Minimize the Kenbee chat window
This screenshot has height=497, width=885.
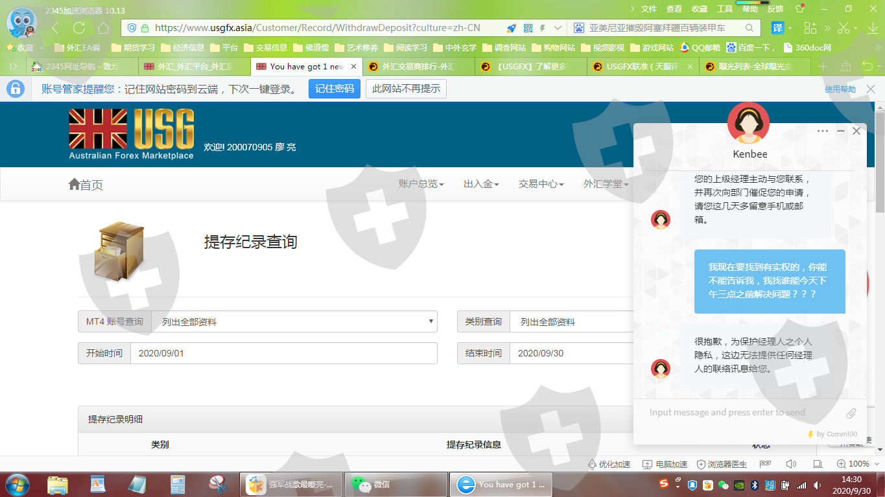pyautogui.click(x=841, y=131)
